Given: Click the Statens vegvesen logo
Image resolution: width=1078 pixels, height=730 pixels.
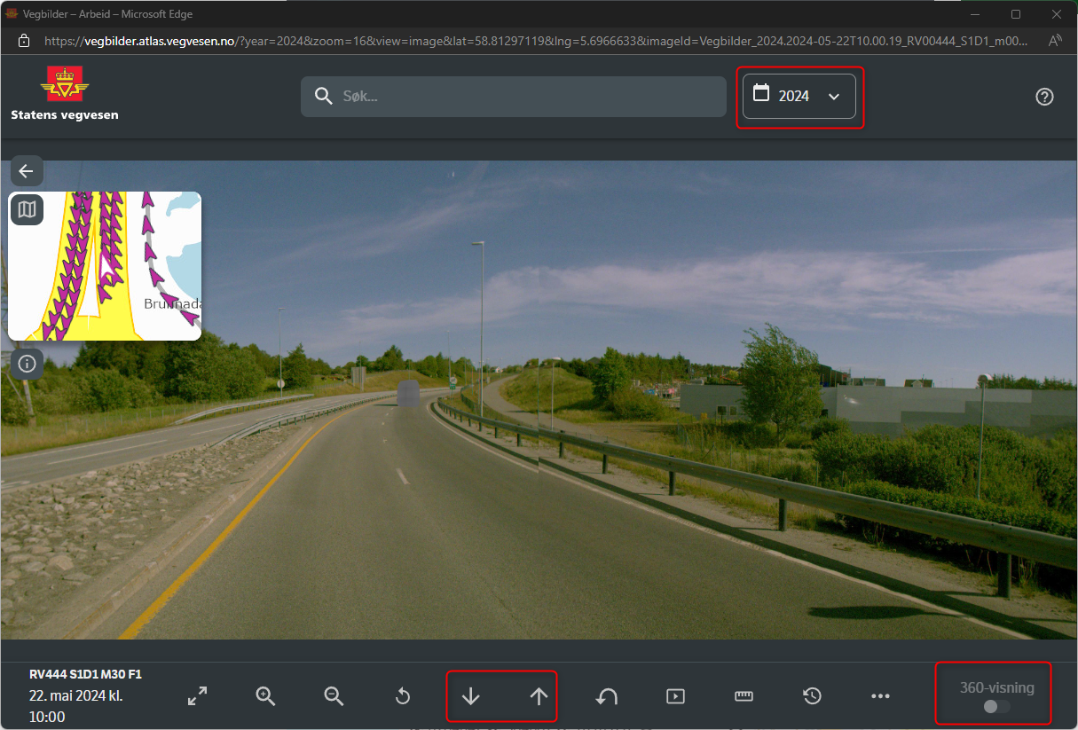Looking at the screenshot, I should pyautogui.click(x=65, y=92).
